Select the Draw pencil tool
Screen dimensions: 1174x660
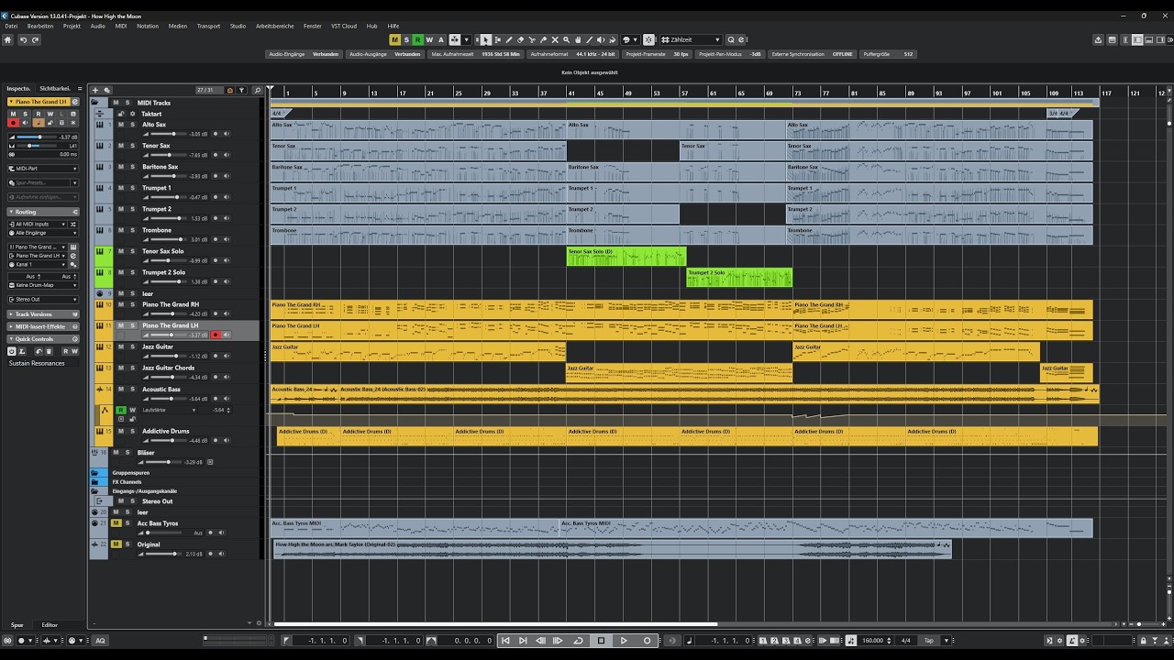click(509, 39)
